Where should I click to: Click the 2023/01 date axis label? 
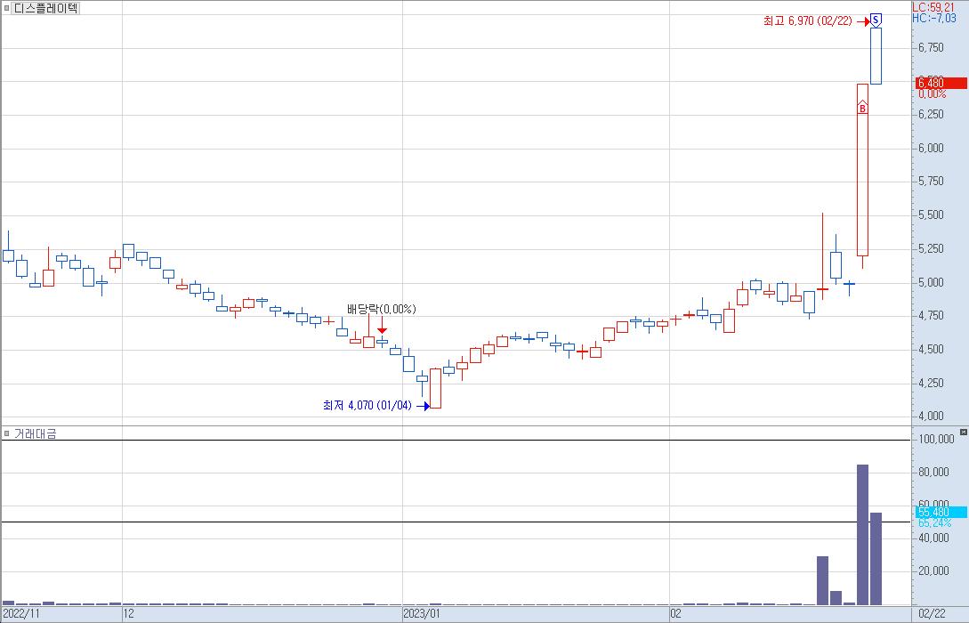(422, 614)
